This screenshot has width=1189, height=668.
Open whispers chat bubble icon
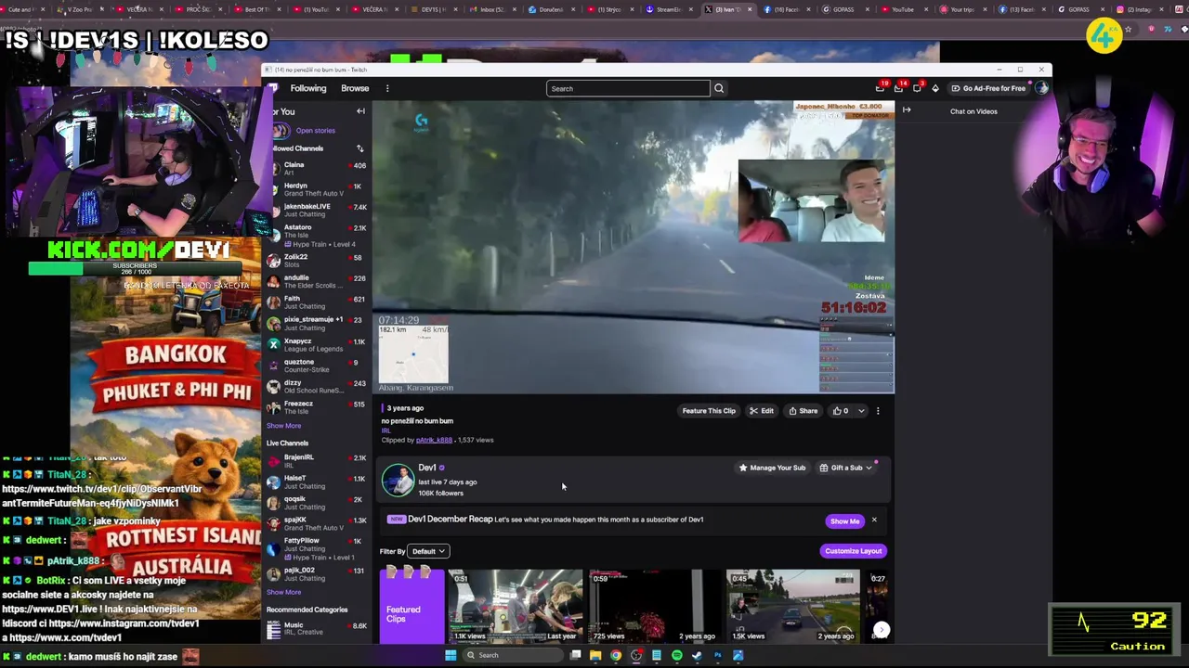918,88
